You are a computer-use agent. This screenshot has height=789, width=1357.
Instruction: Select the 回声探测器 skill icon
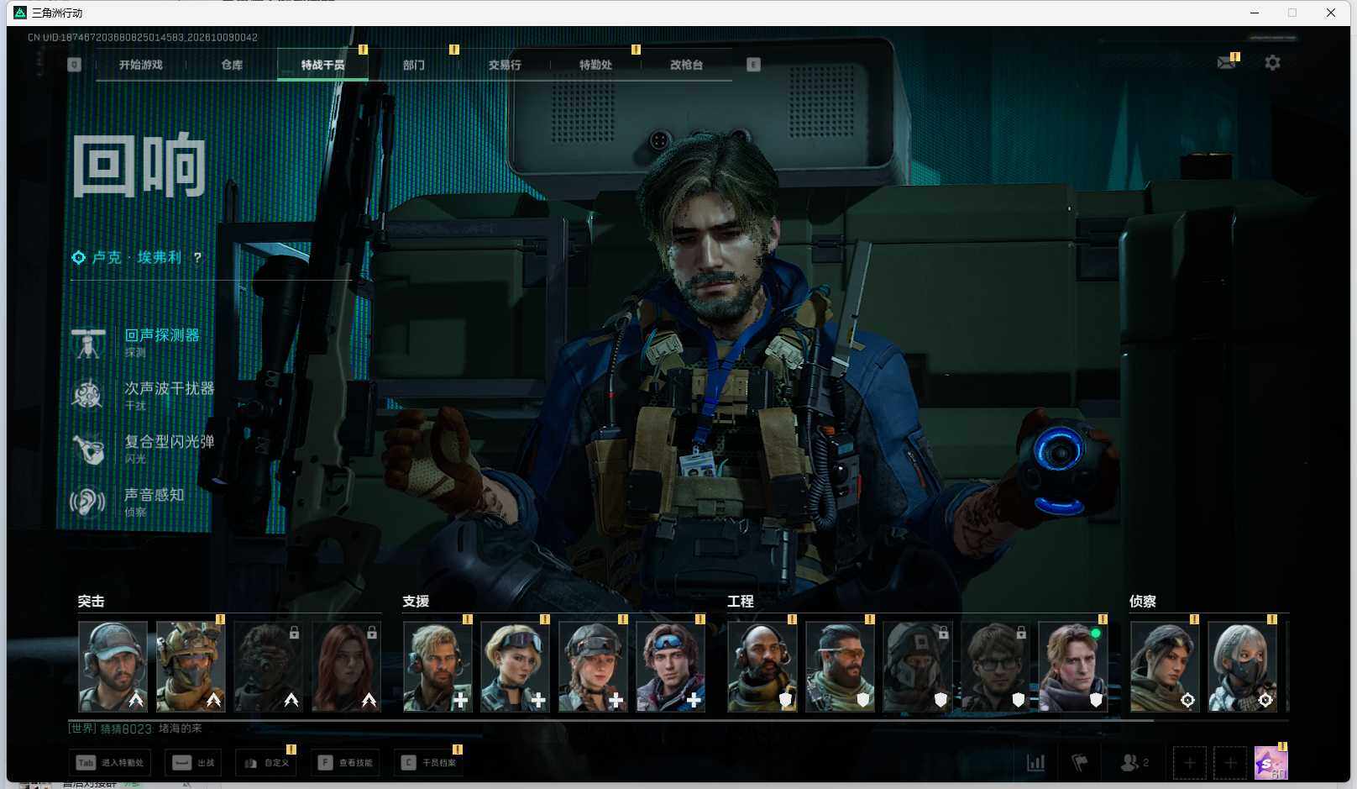point(87,342)
